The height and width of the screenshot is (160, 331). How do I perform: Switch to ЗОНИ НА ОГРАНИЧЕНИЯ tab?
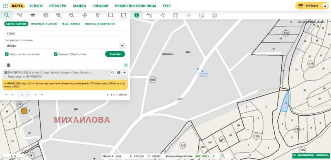[100, 24]
